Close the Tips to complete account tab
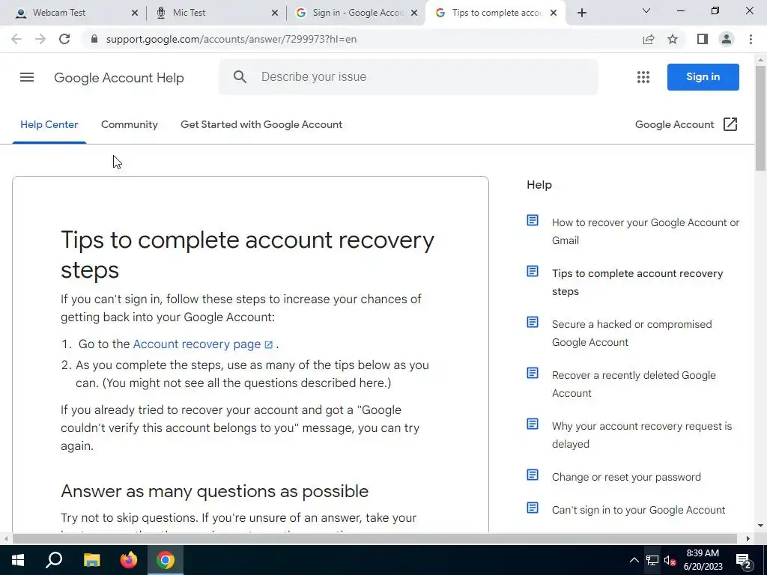767x575 pixels. point(554,13)
